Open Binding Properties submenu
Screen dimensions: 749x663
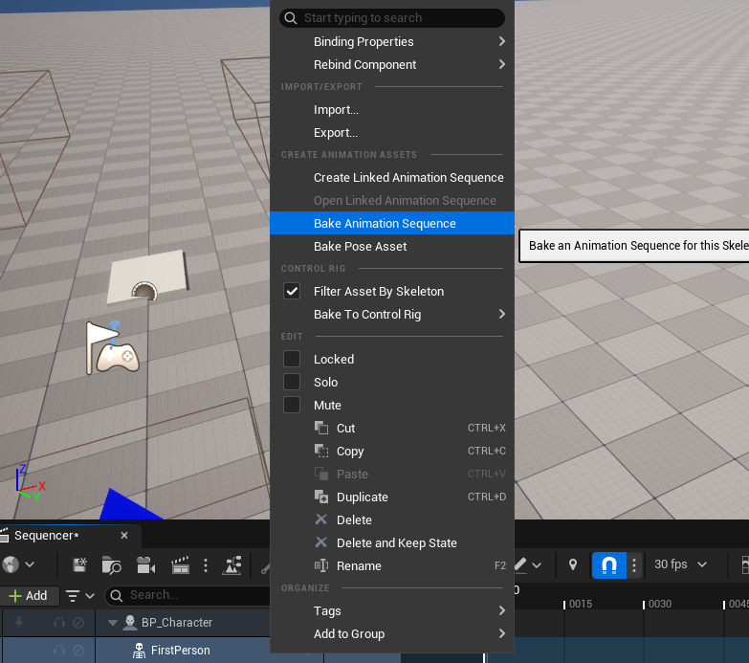[391, 41]
